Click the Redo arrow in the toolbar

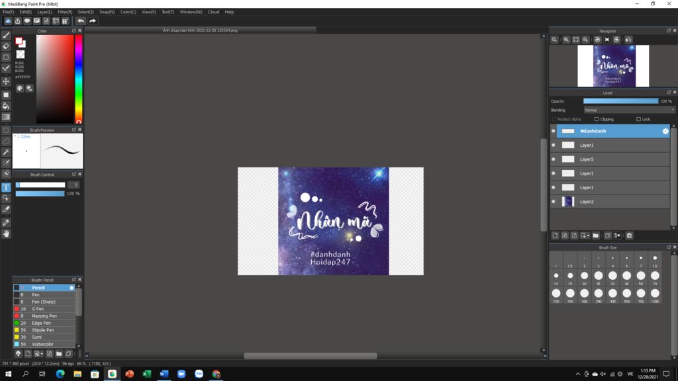93,21
